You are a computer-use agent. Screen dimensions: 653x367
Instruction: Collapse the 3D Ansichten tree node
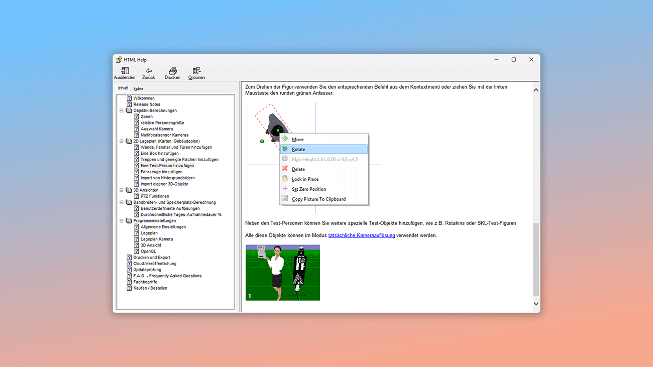[x=122, y=190]
